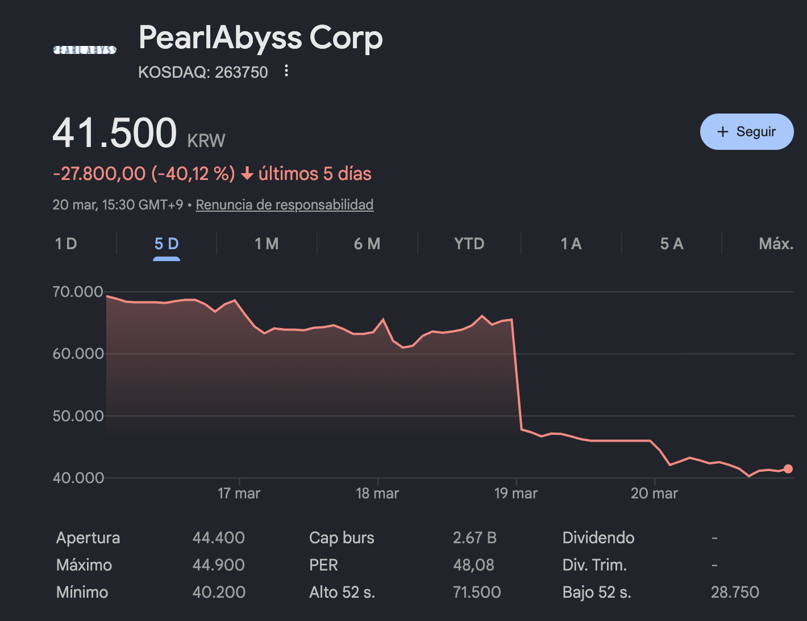This screenshot has width=807, height=621.
Task: Show the 6 M chart range
Action: (x=367, y=244)
